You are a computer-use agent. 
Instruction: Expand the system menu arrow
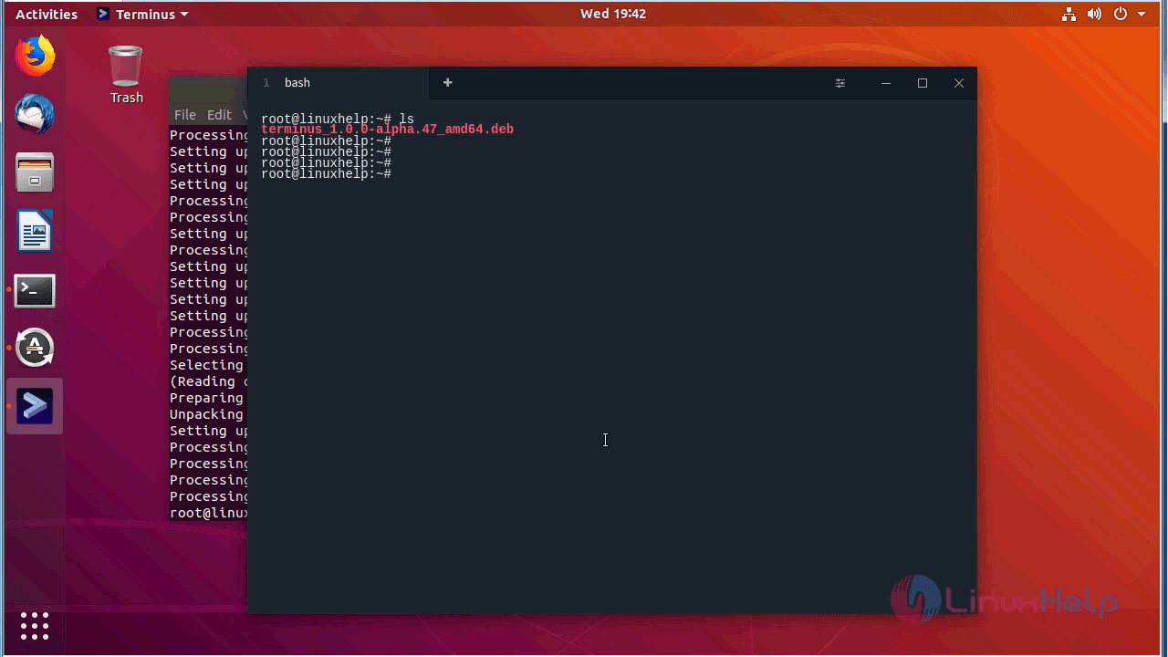[1142, 15]
